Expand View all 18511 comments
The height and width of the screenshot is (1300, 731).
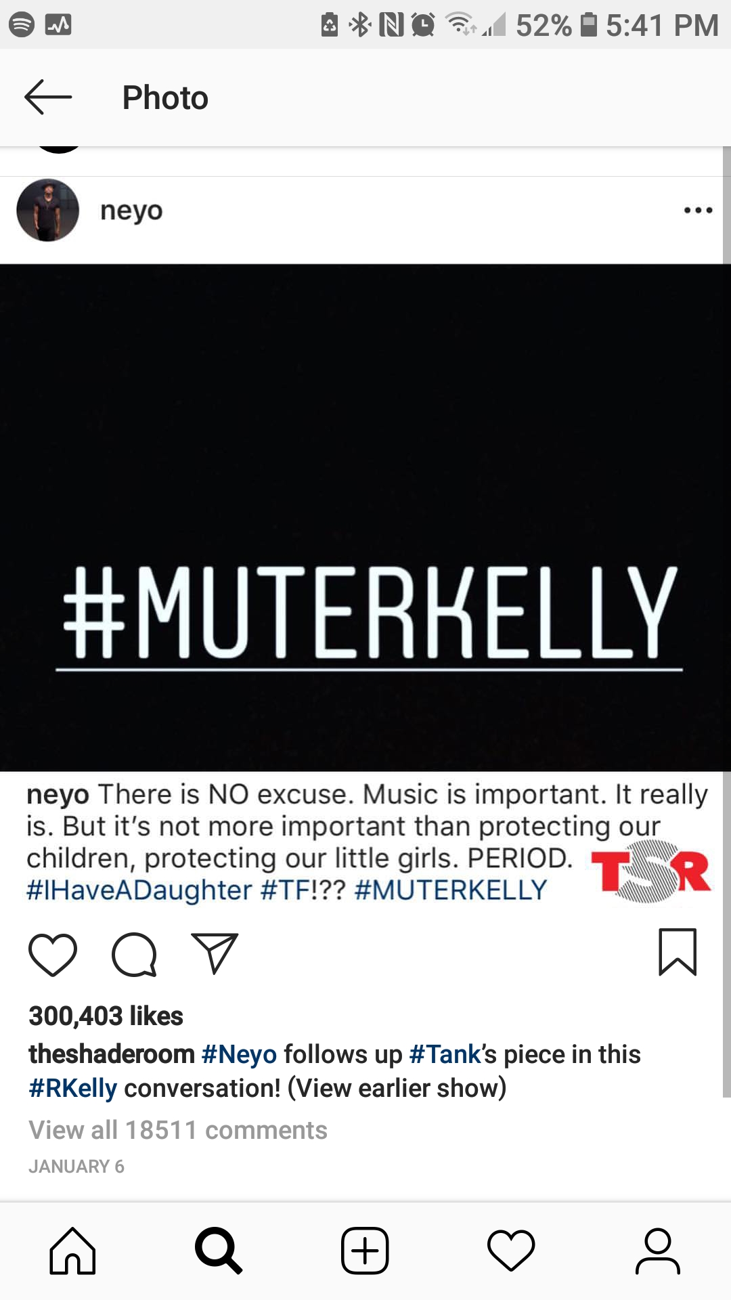coord(178,1130)
